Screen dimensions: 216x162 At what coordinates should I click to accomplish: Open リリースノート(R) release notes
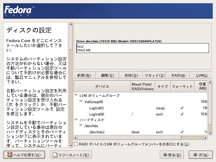click(71, 155)
